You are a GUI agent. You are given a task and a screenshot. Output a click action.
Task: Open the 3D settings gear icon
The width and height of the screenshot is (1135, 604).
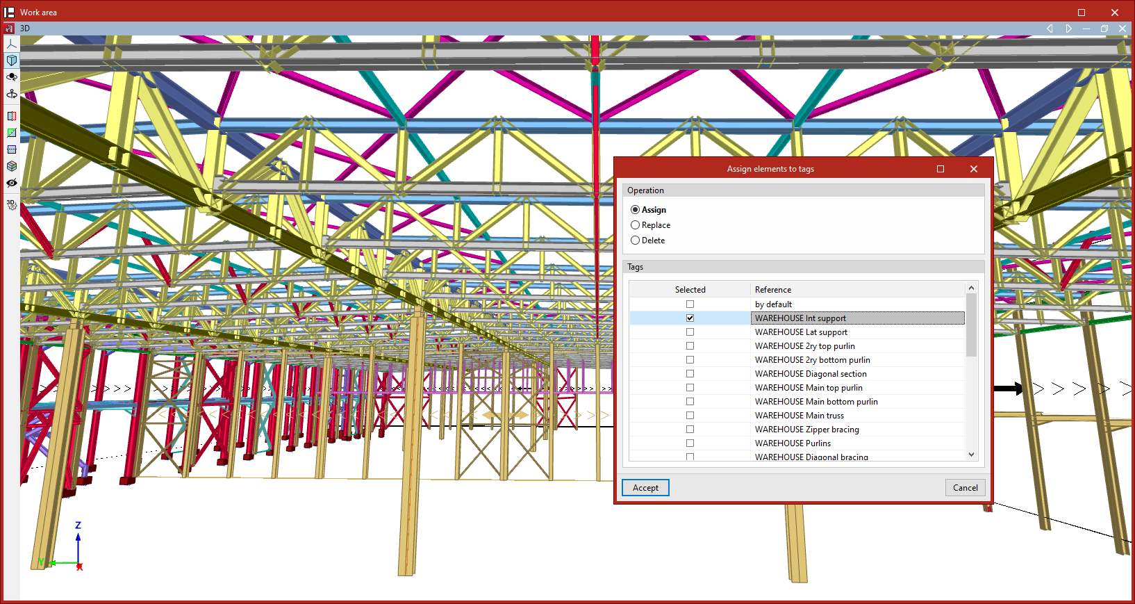(x=12, y=204)
